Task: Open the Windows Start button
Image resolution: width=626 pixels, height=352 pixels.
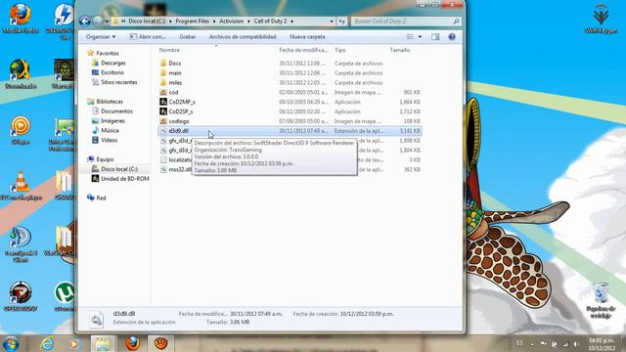Action: tap(11, 343)
